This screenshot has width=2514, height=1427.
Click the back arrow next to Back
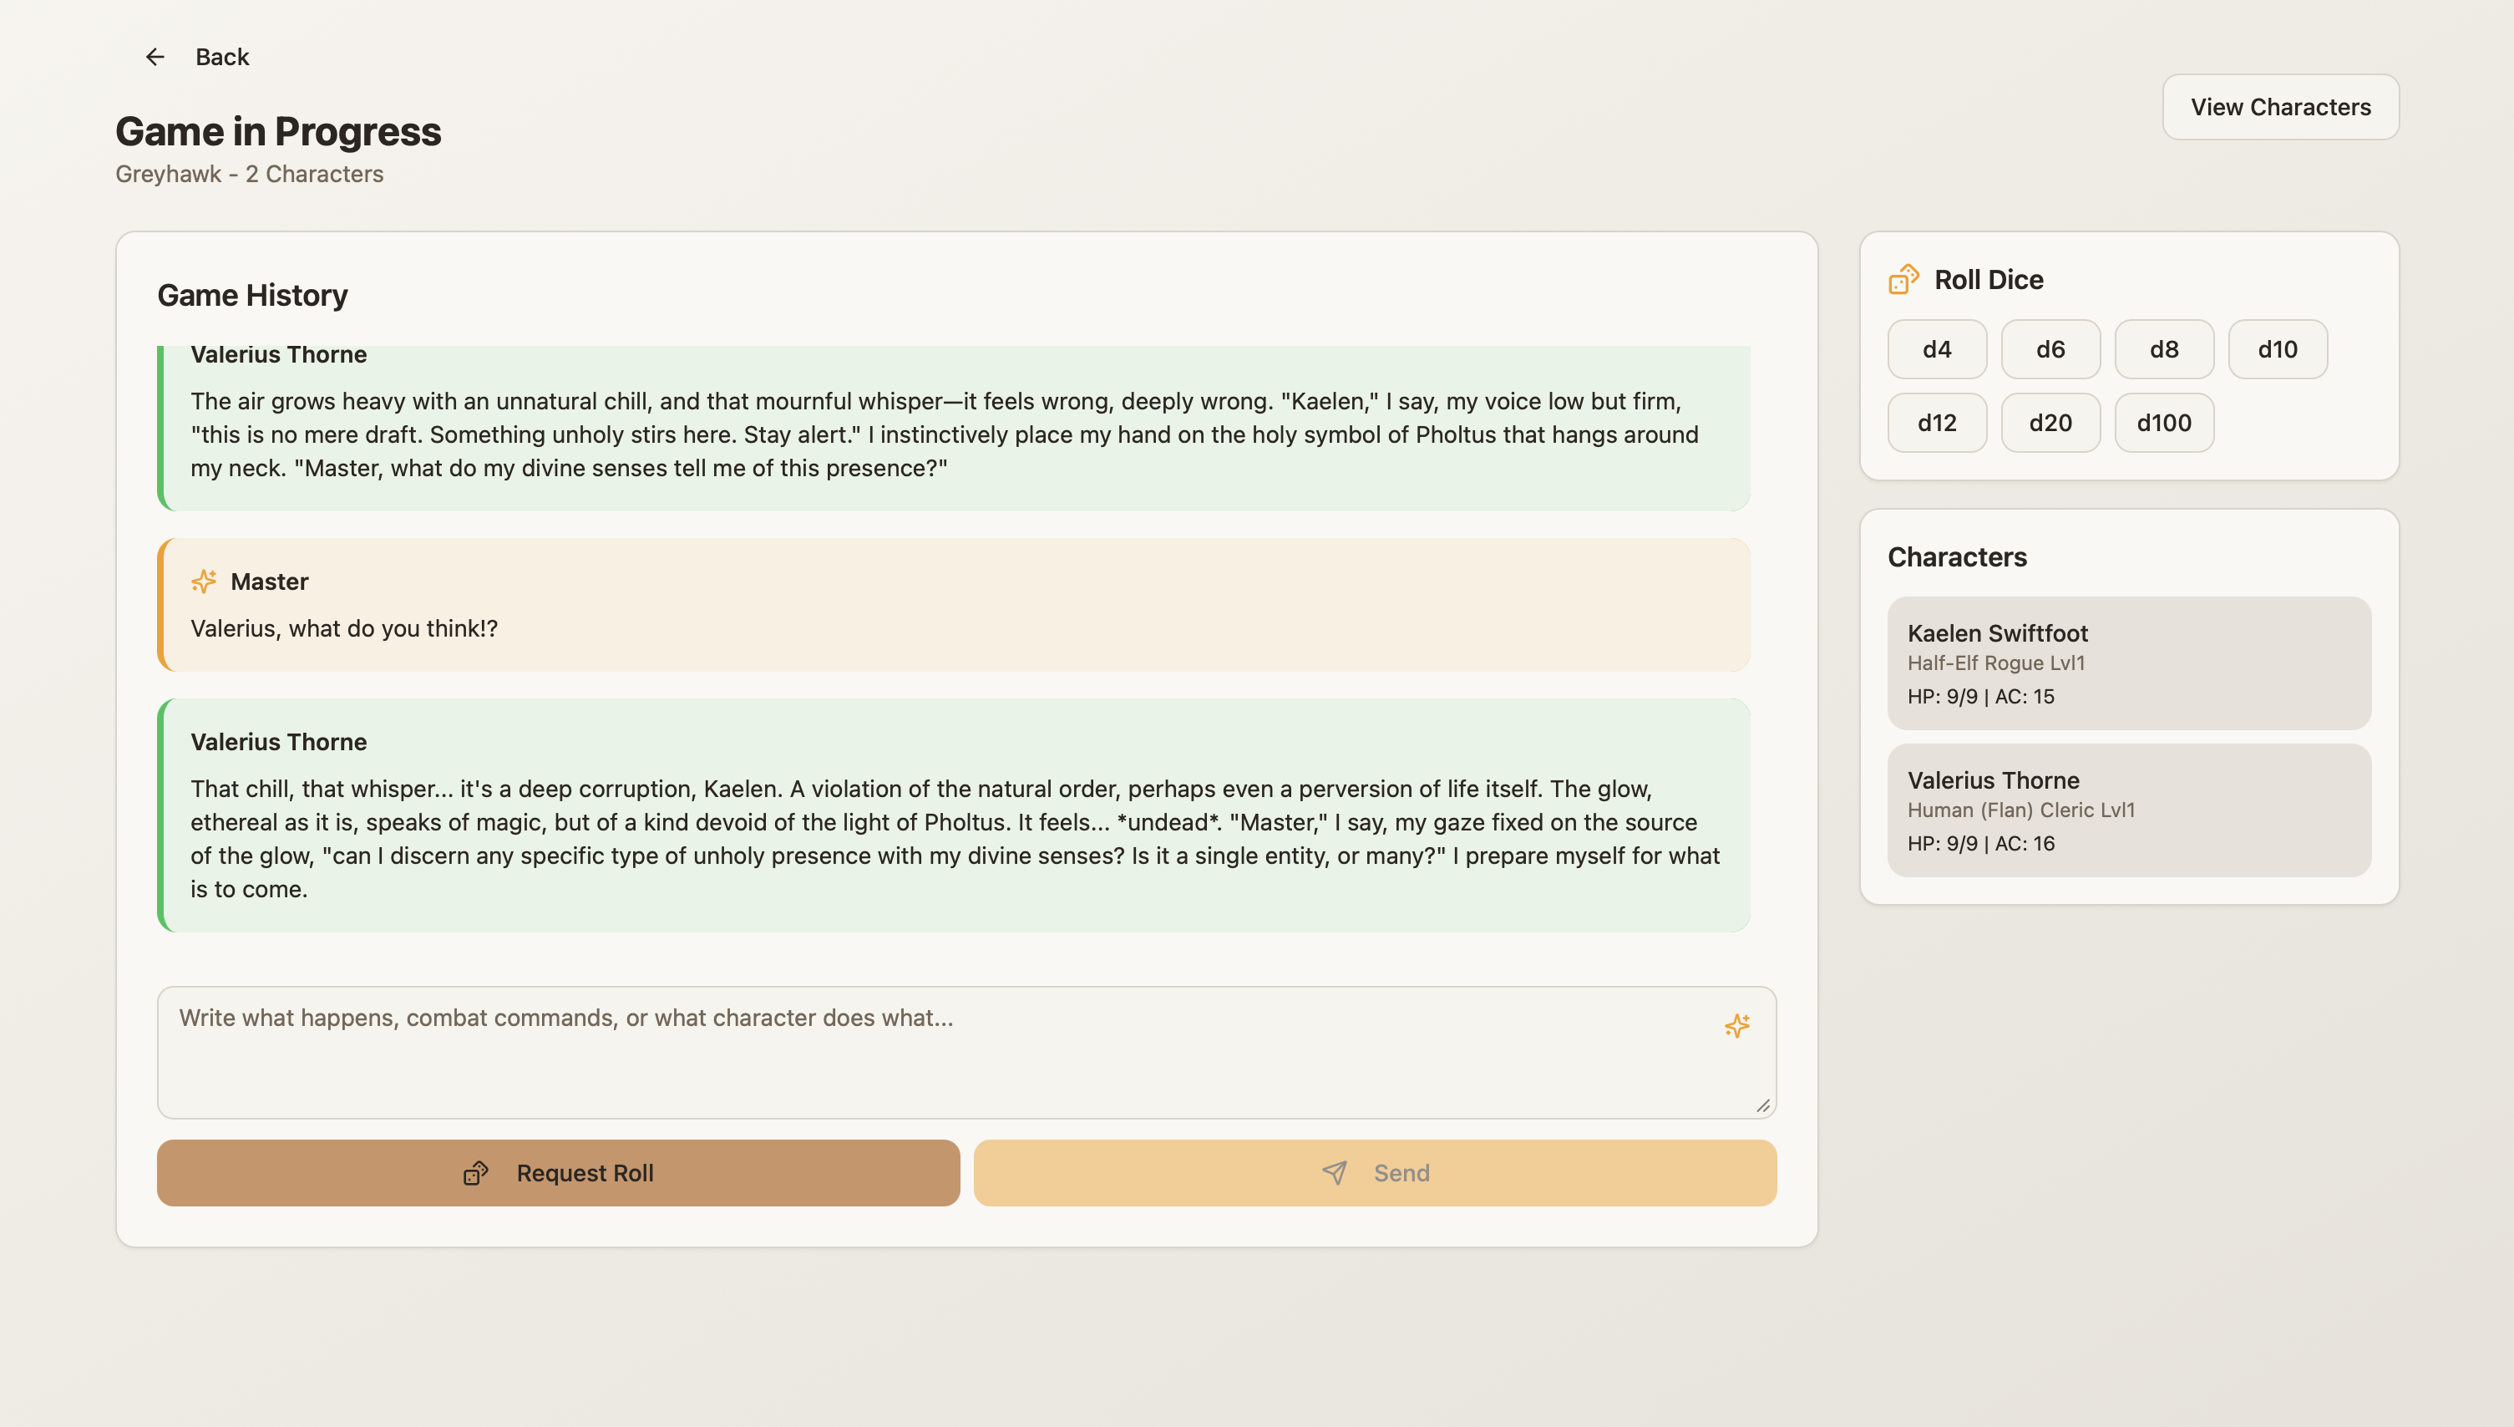click(x=155, y=56)
